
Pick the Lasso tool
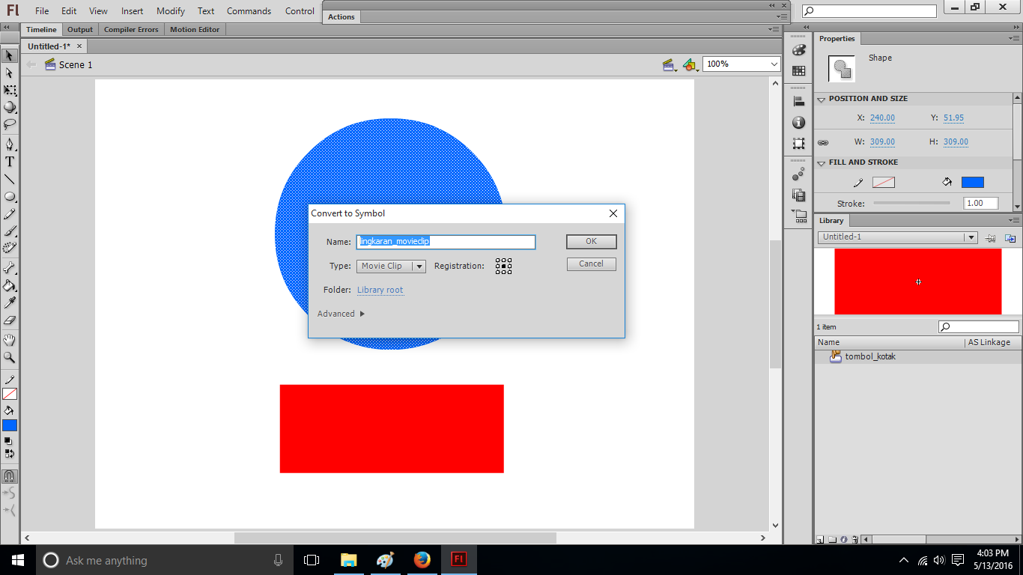coord(10,124)
